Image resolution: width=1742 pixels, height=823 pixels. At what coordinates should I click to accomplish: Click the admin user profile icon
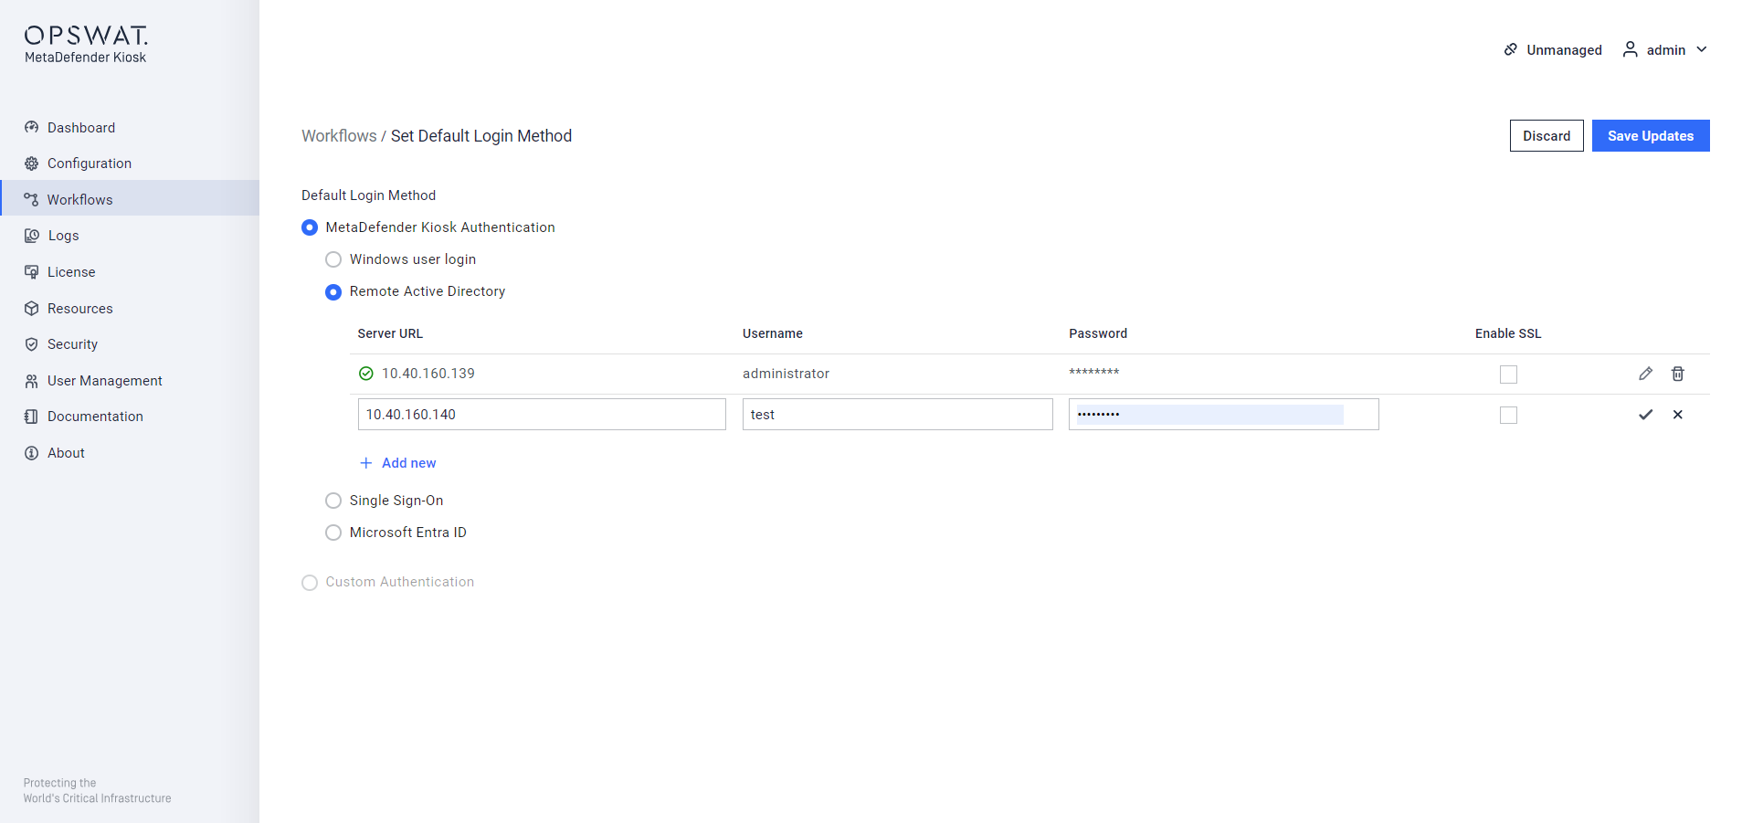1630,49
